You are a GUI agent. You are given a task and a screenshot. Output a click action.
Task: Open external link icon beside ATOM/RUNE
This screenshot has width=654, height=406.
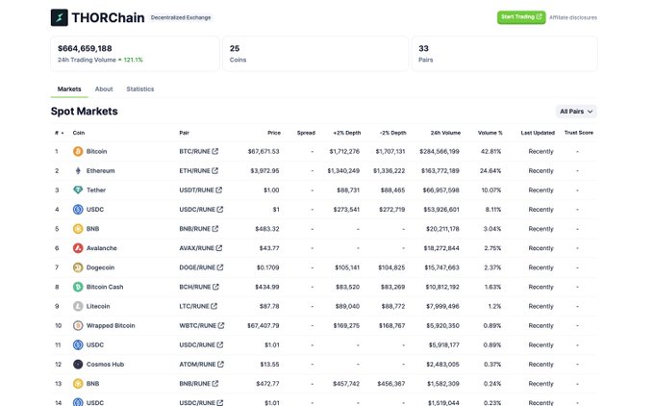220,365
